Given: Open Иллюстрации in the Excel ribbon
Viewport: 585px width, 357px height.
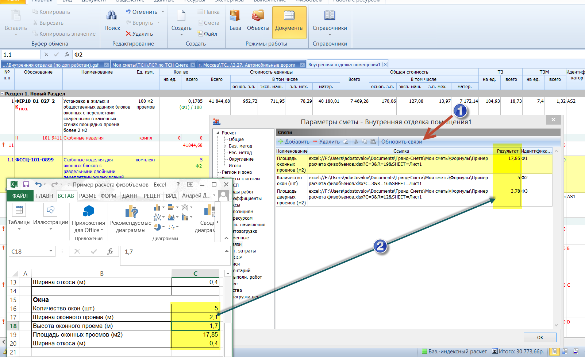Looking at the screenshot, I should point(51,216).
